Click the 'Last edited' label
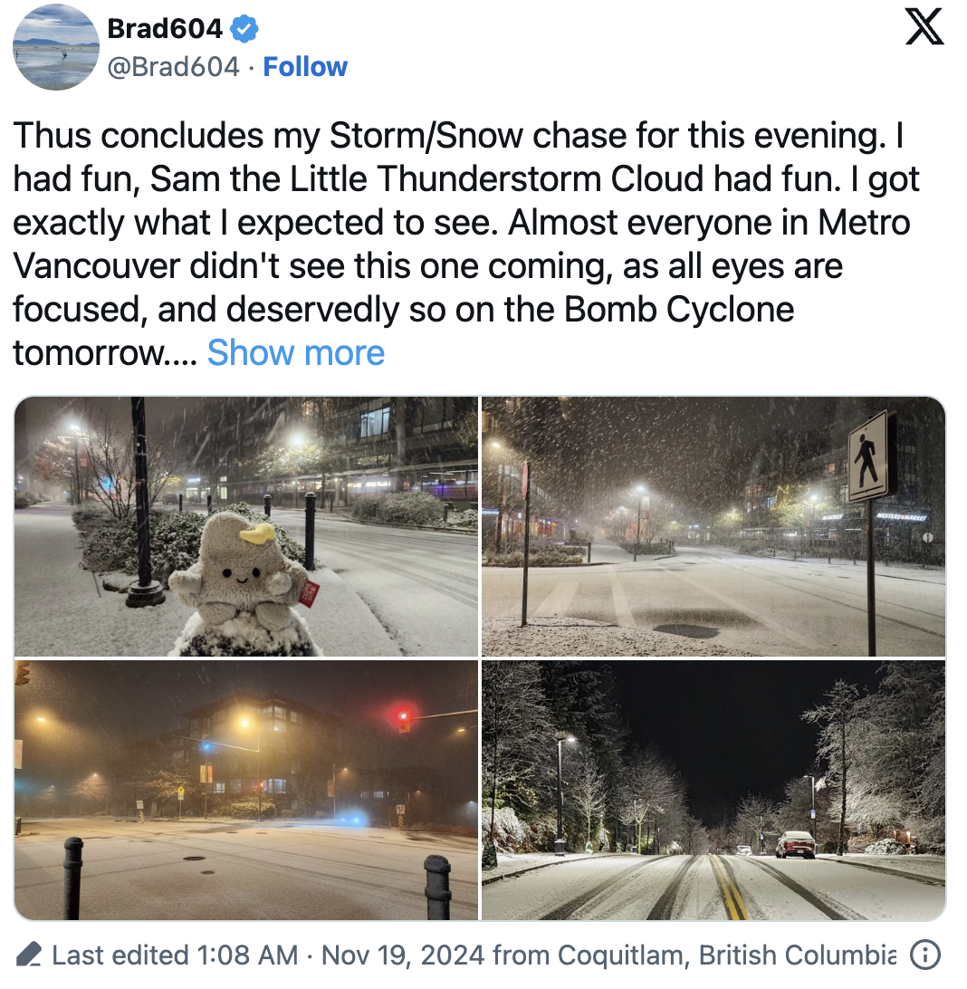The height and width of the screenshot is (989, 967). (x=120, y=955)
